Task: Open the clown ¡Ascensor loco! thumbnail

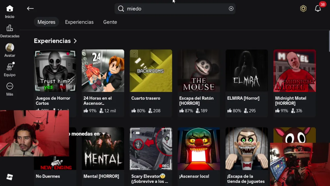Action: (199, 149)
